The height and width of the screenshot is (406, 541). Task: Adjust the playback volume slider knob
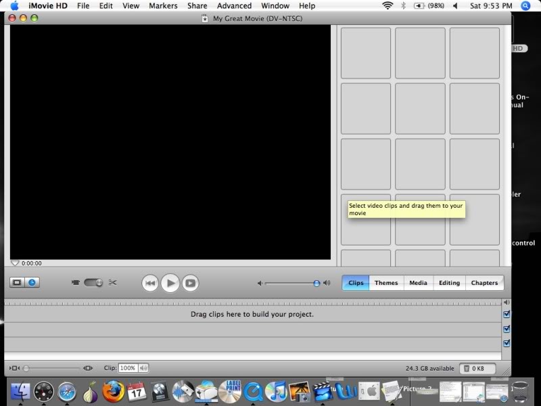click(x=316, y=284)
